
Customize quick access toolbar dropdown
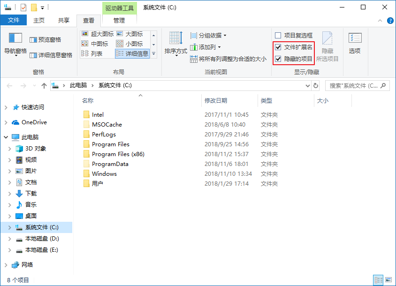42,8
